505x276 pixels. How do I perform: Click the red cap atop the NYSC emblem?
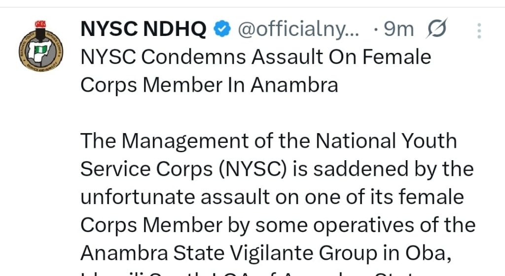tap(40, 24)
